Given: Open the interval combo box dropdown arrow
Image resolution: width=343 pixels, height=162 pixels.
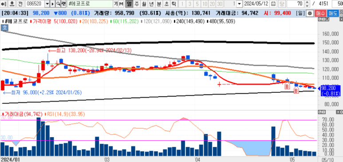Looking at the screenshot, I should click(x=240, y=4).
